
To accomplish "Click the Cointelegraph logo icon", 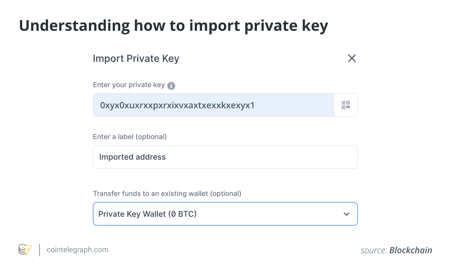I will pos(25,250).
